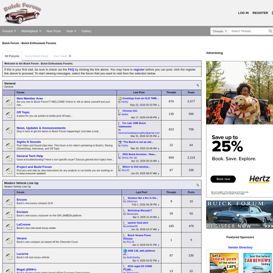Click forum status icon for New Member Area
This screenshot has width=273, height=273.
pos(9,101)
